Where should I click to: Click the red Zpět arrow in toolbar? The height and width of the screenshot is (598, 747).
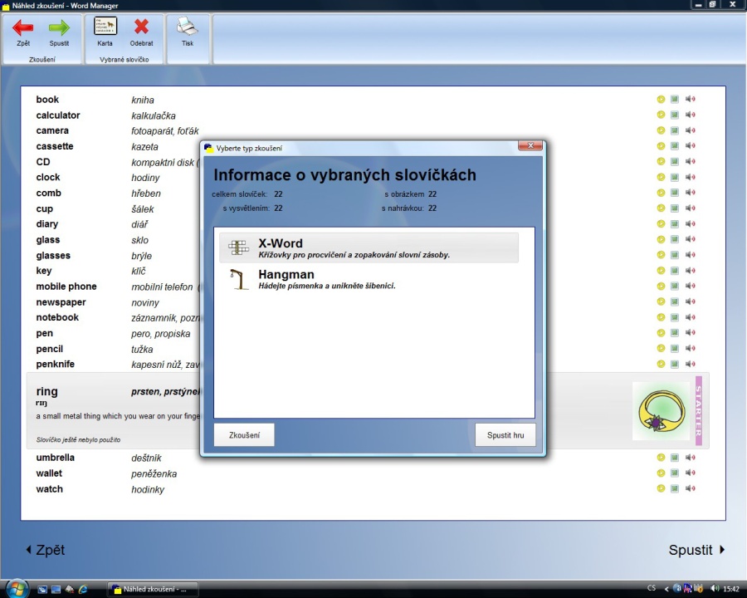[22, 28]
